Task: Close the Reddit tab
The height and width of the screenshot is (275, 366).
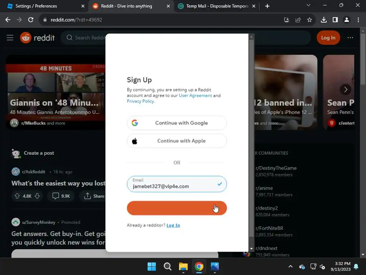Action: [168, 6]
